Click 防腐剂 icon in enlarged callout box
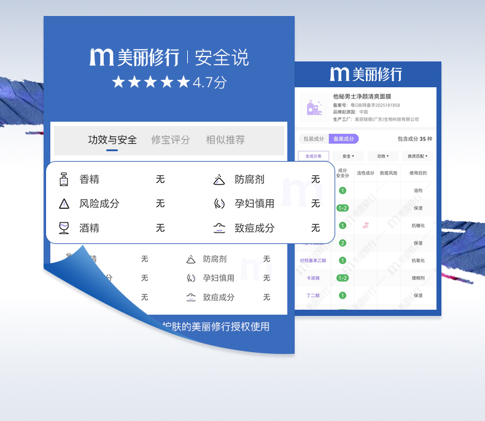The image size is (485, 421). tap(219, 179)
